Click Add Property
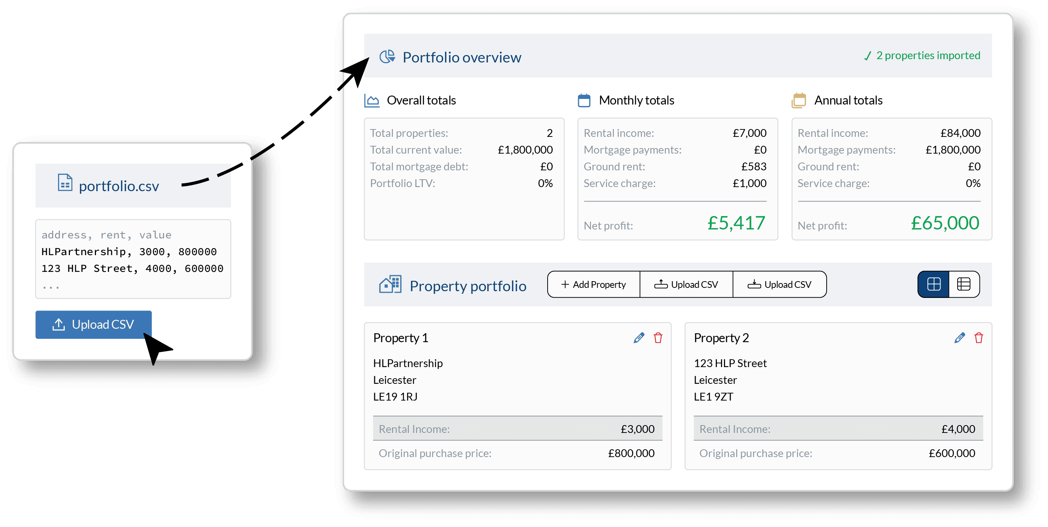 point(593,284)
